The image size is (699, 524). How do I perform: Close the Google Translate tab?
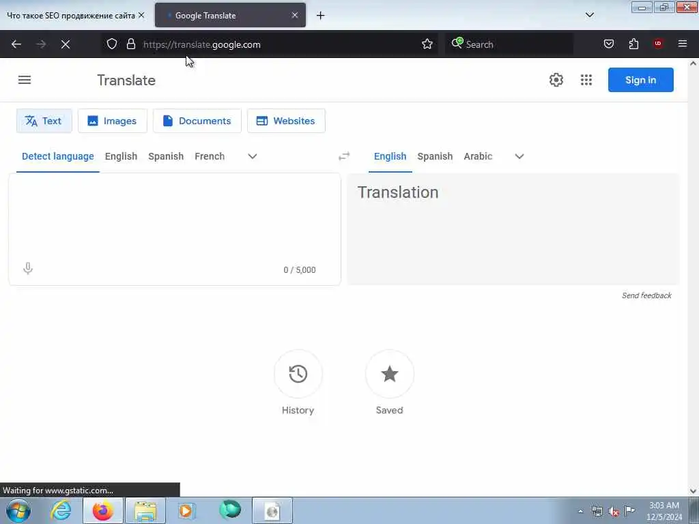click(295, 15)
